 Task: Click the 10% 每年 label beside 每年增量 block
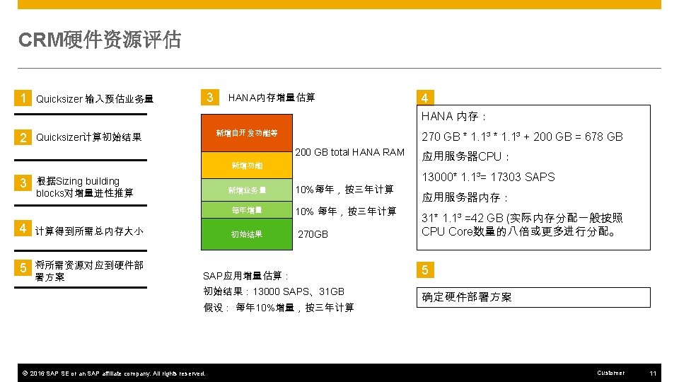(x=346, y=212)
